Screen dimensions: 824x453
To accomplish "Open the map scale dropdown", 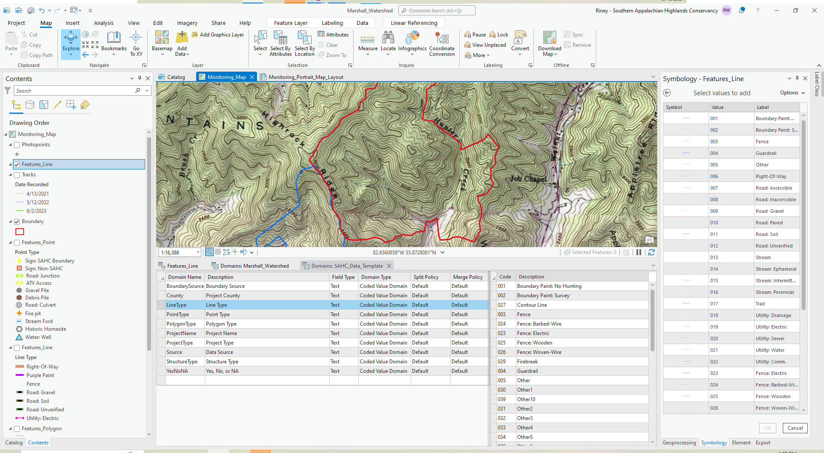I will click(198, 252).
